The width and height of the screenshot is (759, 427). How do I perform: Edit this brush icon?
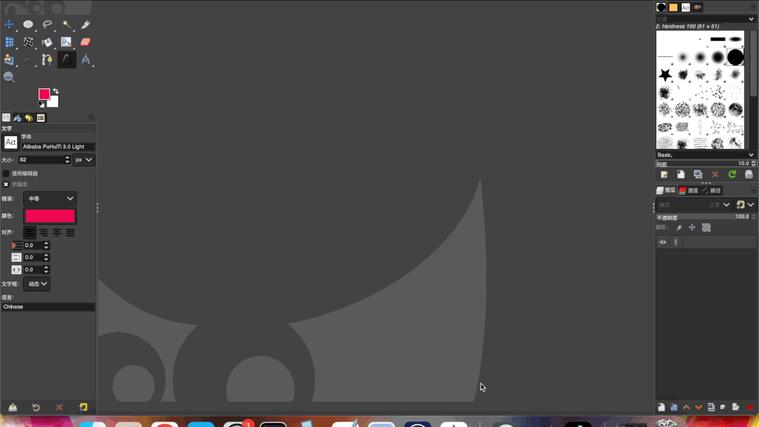(x=664, y=175)
